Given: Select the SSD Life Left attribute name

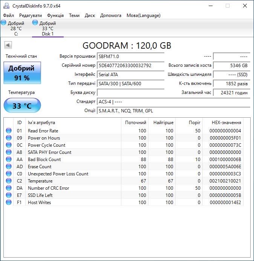Looking at the screenshot, I should pos(40,195).
